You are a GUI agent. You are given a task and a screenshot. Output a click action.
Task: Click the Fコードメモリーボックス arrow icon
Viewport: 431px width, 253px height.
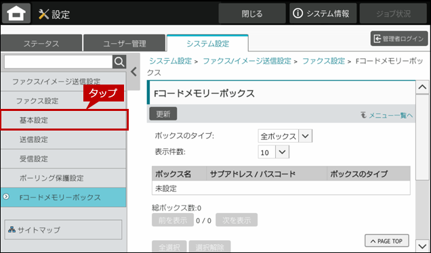click(6, 196)
